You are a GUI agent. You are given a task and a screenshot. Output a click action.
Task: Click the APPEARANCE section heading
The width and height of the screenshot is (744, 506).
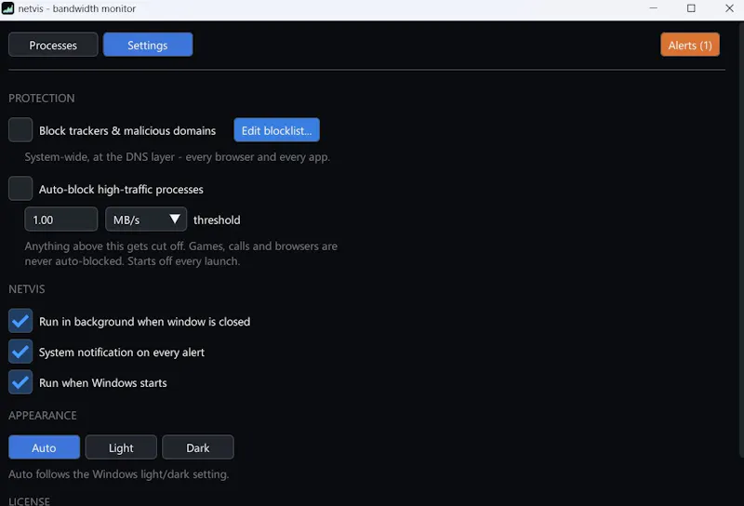point(43,416)
